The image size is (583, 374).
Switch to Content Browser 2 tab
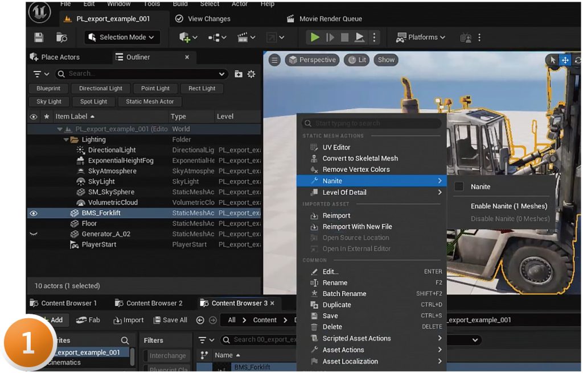149,304
